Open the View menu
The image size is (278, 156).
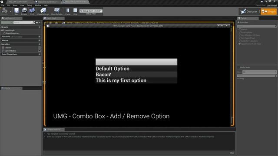tap(22, 5)
